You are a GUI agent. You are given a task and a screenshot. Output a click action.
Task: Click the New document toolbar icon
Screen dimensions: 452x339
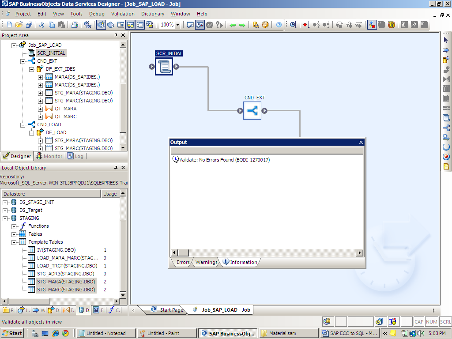pyautogui.click(x=9, y=25)
